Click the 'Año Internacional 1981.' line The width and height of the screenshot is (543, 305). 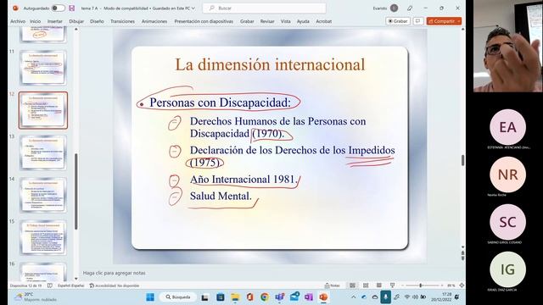[244, 180]
